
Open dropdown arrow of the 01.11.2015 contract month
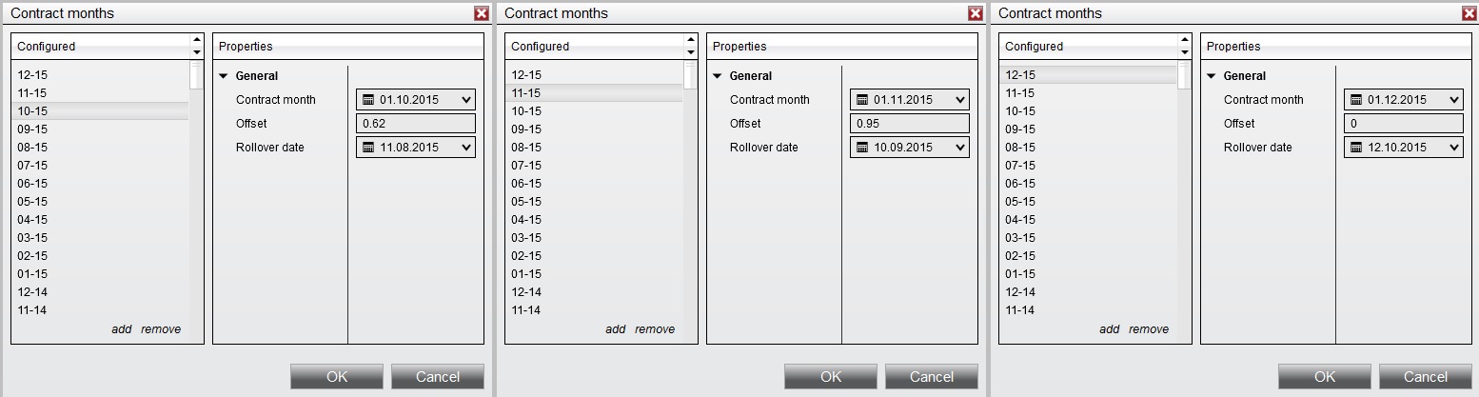pyautogui.click(x=959, y=100)
